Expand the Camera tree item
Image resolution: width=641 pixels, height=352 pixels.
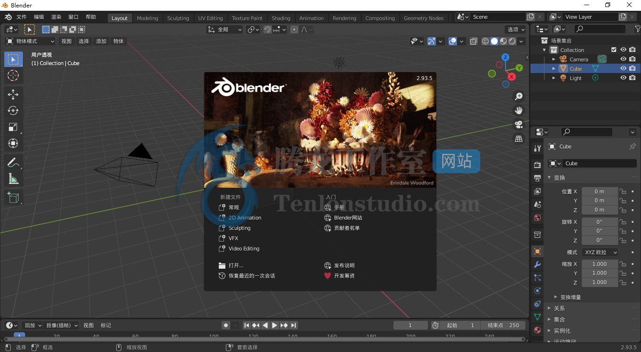(553, 59)
